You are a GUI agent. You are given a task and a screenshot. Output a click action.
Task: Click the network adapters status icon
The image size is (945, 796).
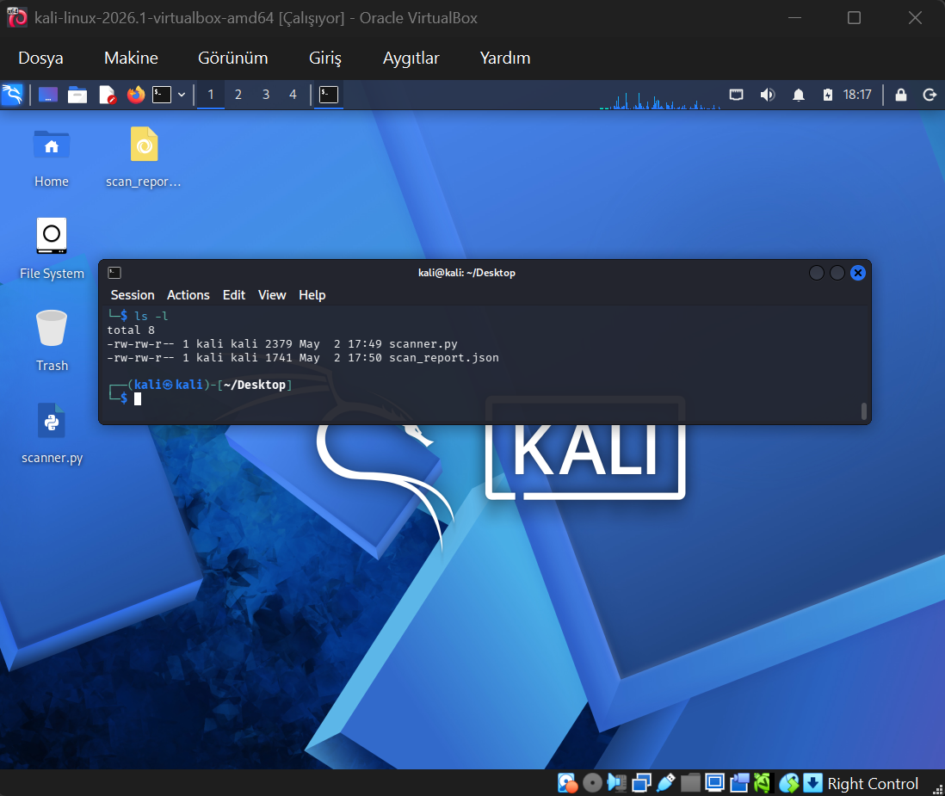coord(641,783)
